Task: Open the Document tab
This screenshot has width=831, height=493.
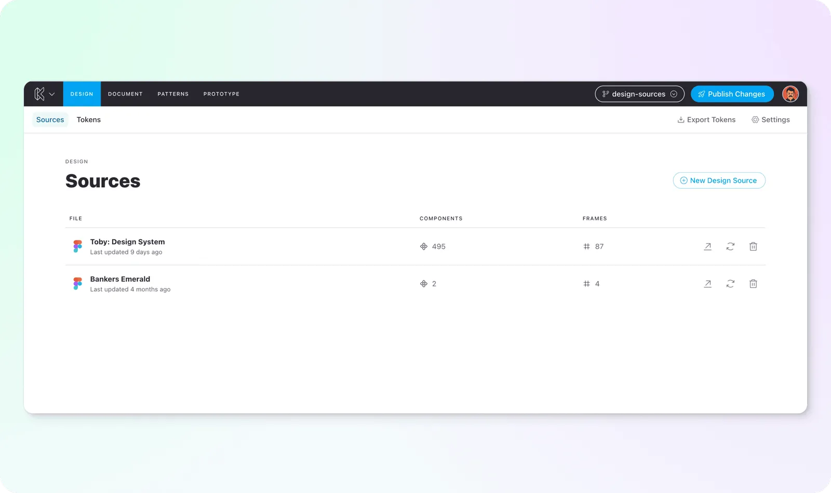Action: (125, 94)
